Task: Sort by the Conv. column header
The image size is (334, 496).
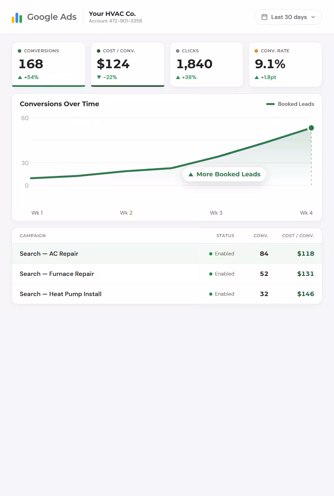Action: point(261,236)
